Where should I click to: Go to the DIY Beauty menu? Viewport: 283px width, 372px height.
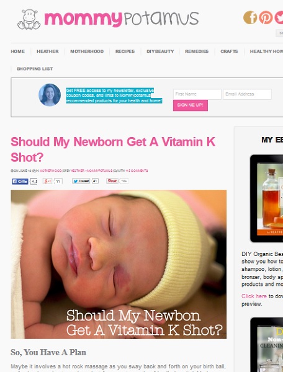(x=160, y=51)
